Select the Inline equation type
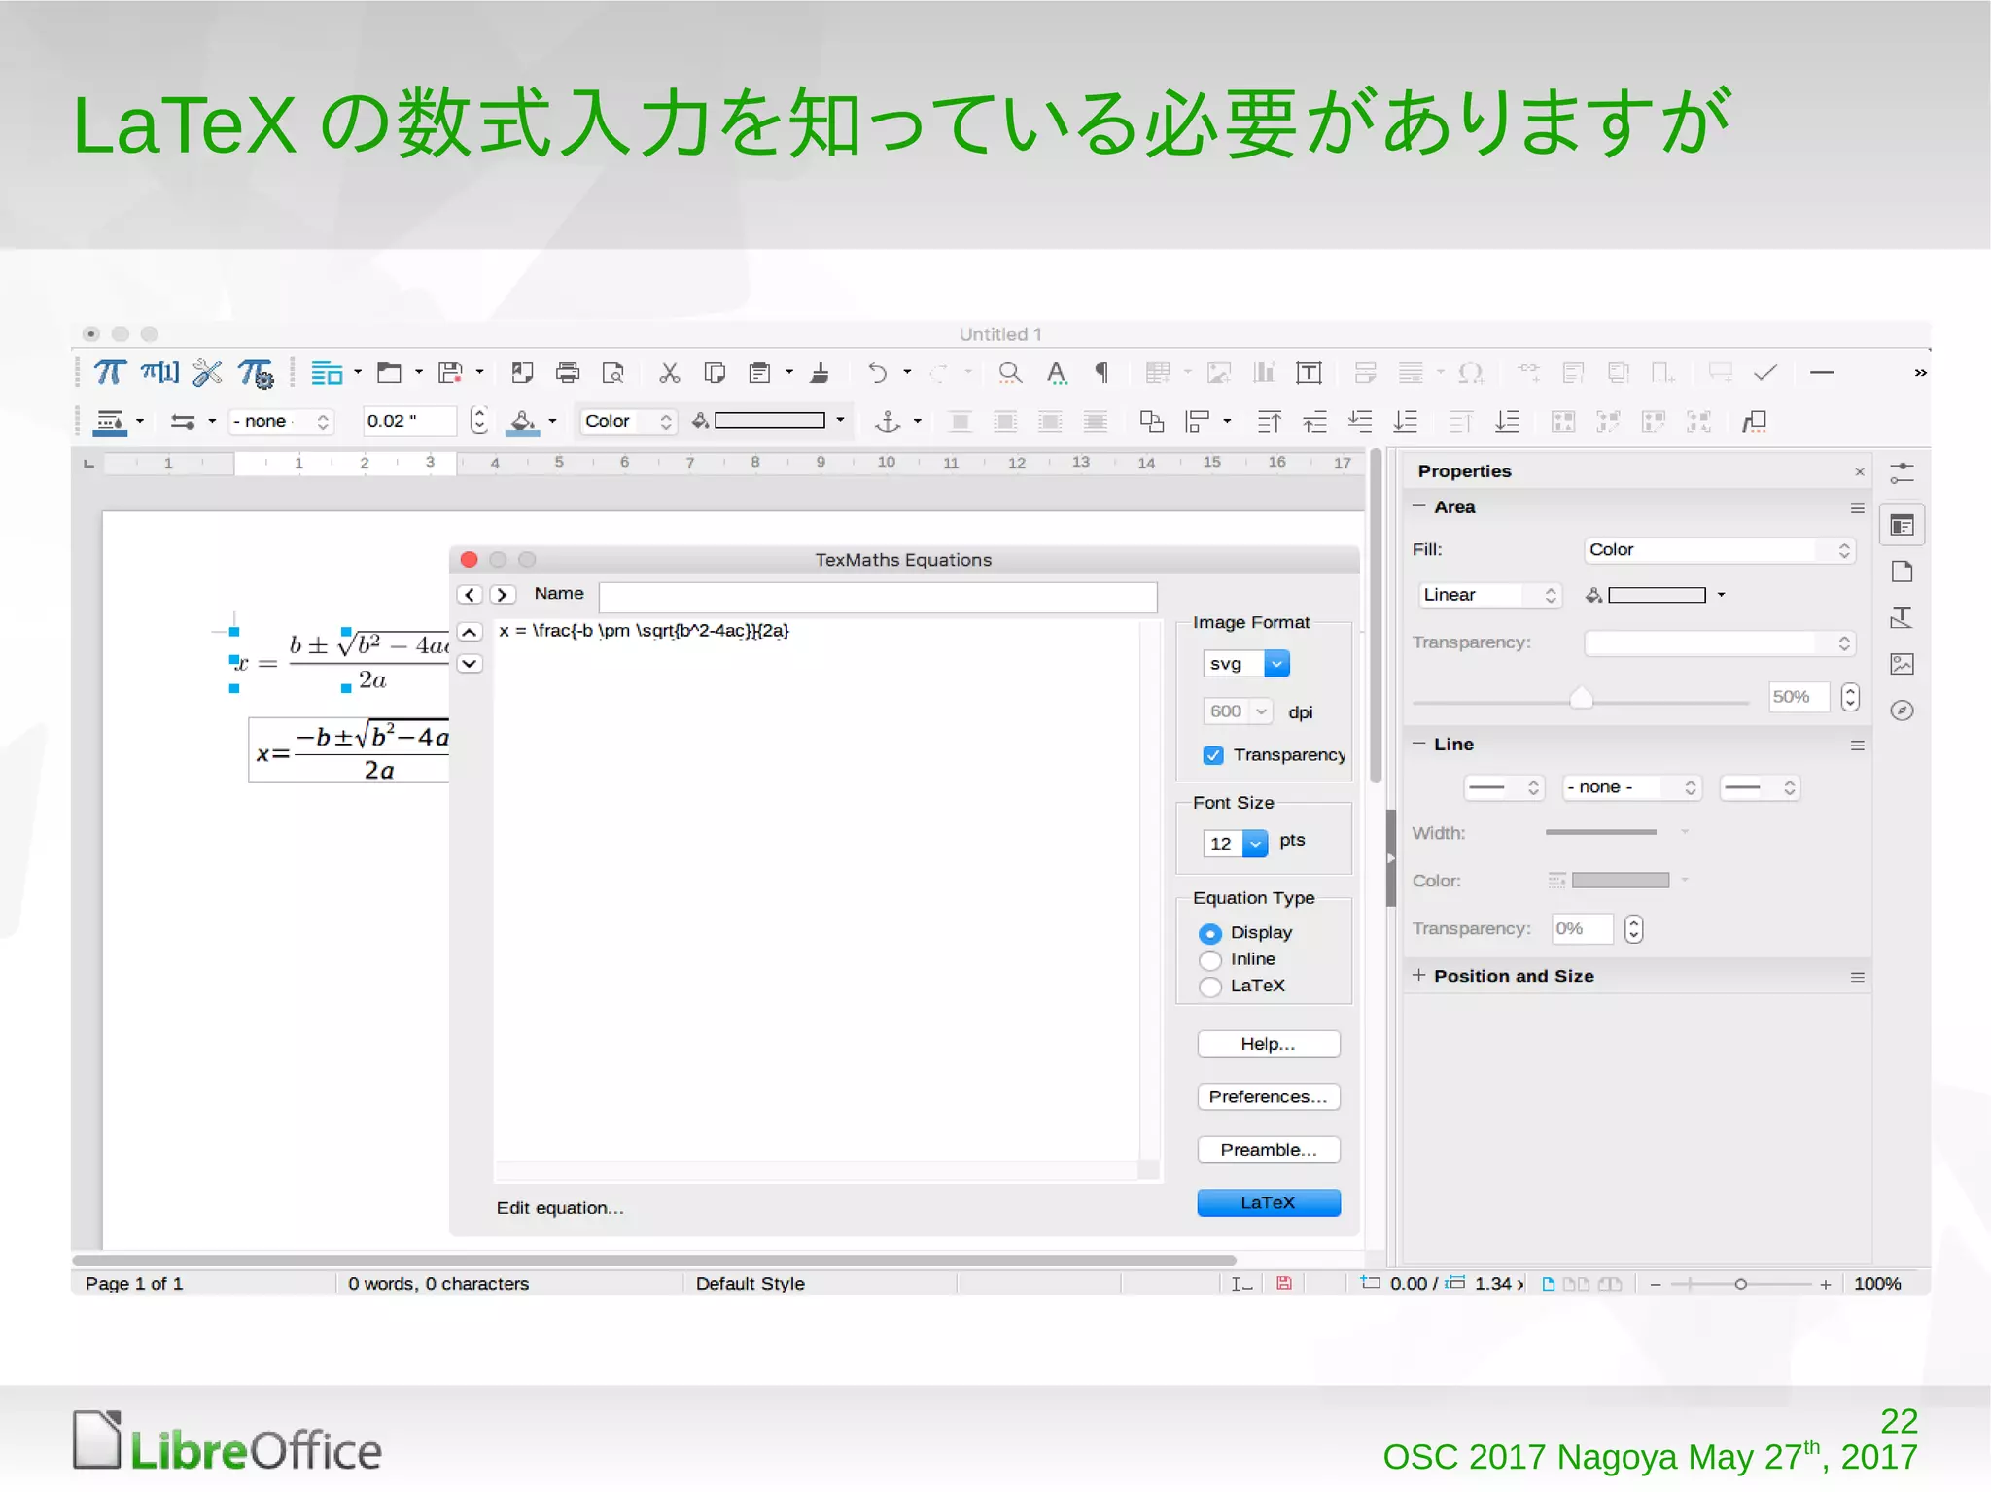The height and width of the screenshot is (1492, 1991). (x=1210, y=960)
